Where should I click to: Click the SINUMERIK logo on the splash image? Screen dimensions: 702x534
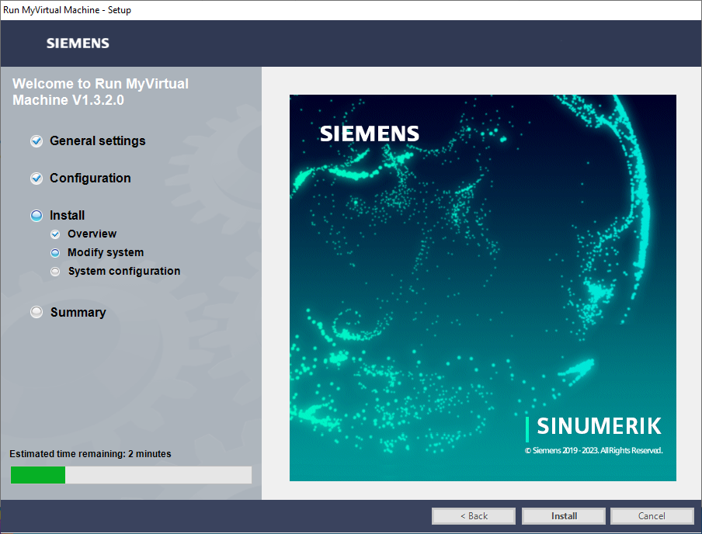click(x=598, y=426)
